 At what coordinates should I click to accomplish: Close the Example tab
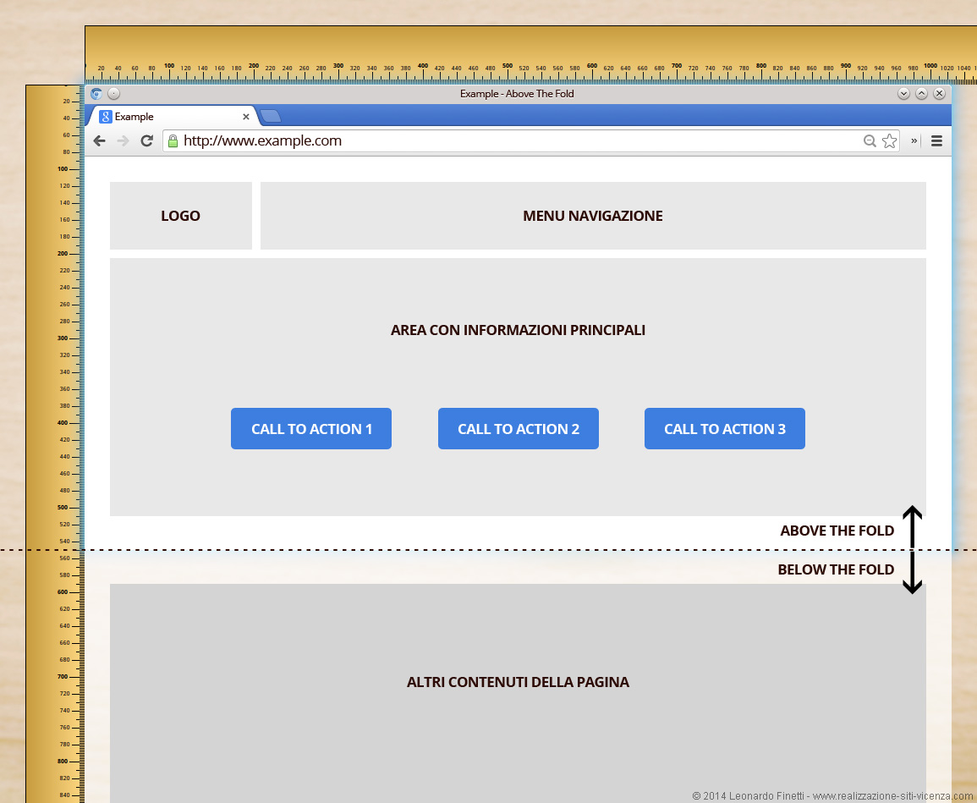click(246, 117)
